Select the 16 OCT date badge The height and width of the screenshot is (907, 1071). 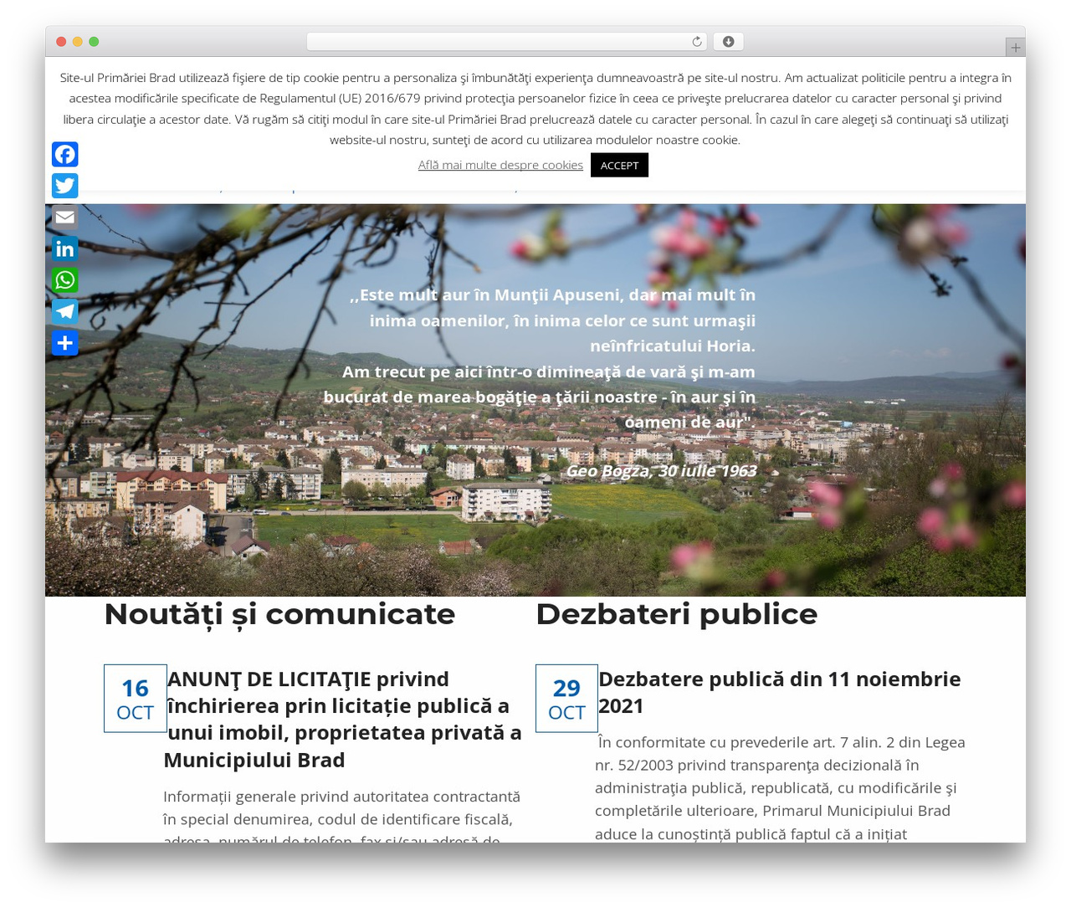[135, 698]
